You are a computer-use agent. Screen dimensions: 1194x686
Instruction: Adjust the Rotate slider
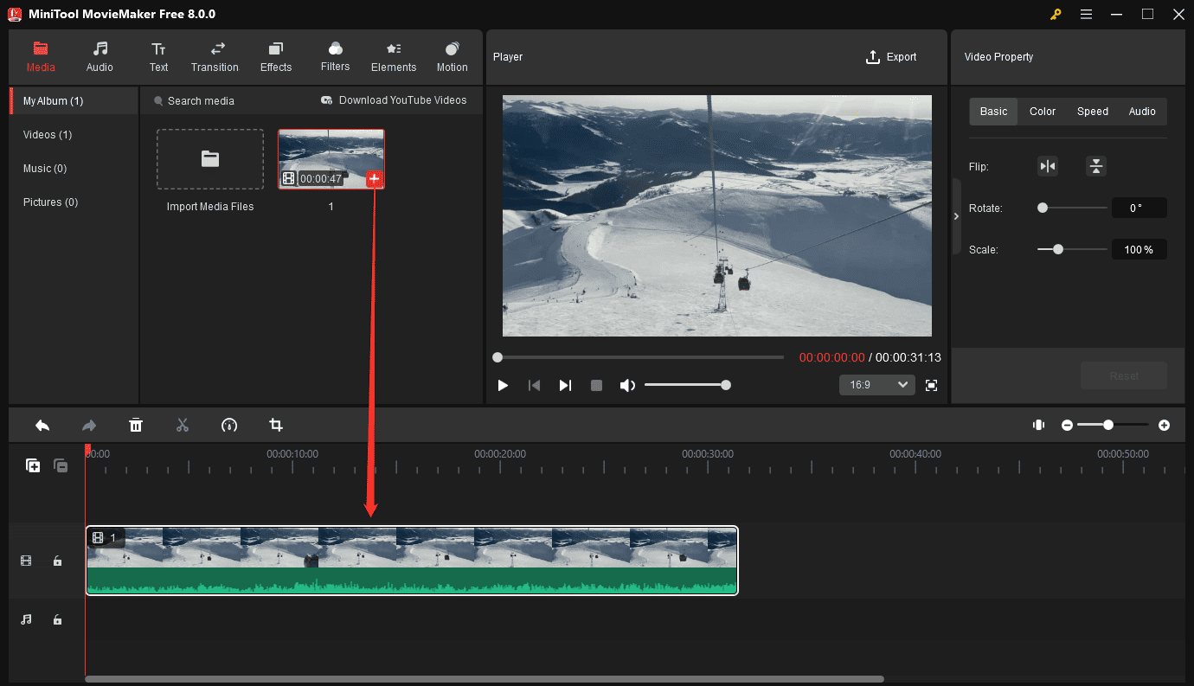coord(1073,208)
